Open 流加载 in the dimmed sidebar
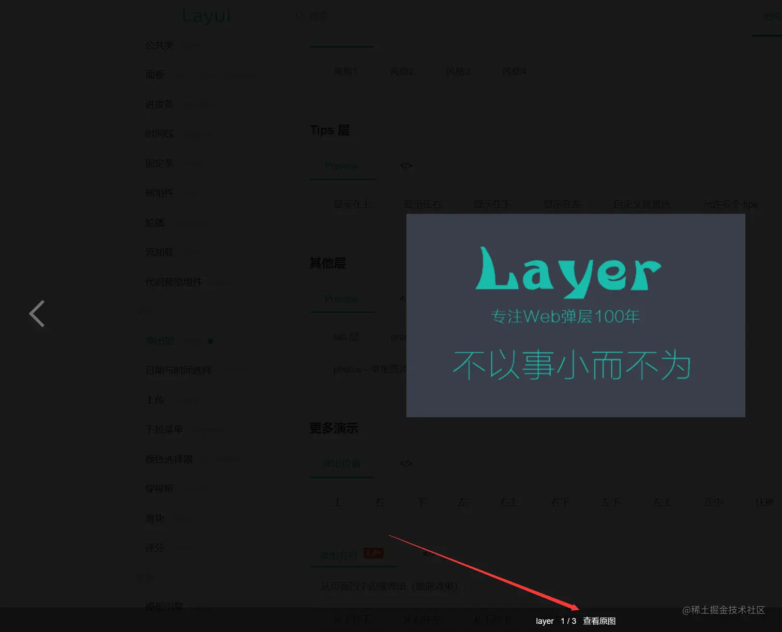This screenshot has width=782, height=632. coord(159,252)
